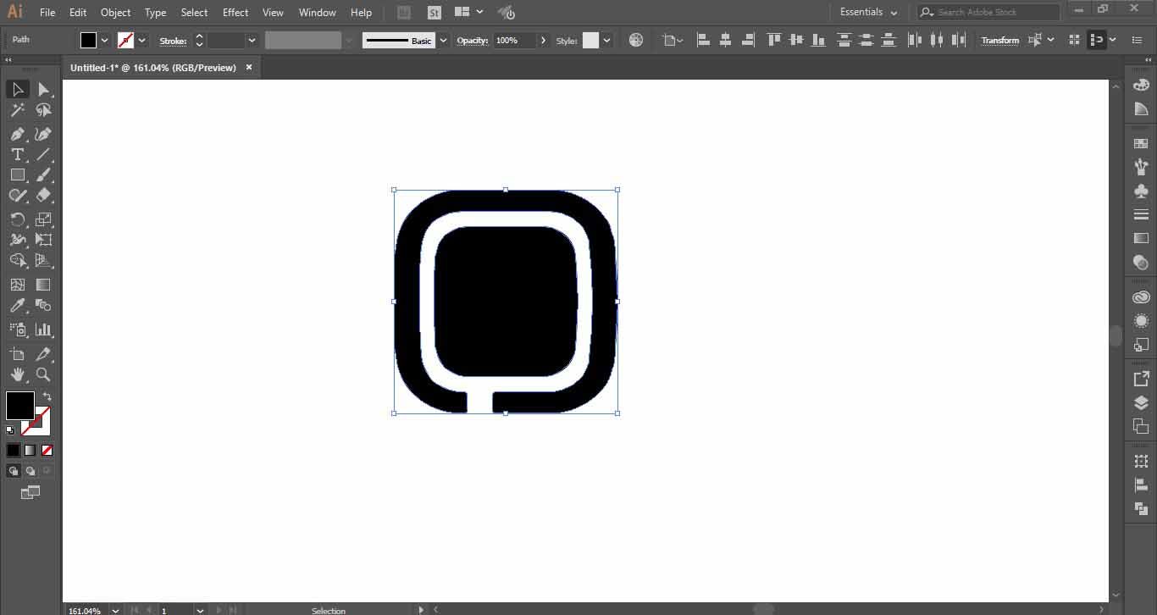Select the Paintbrush tool
The image size is (1157, 615).
(x=43, y=175)
